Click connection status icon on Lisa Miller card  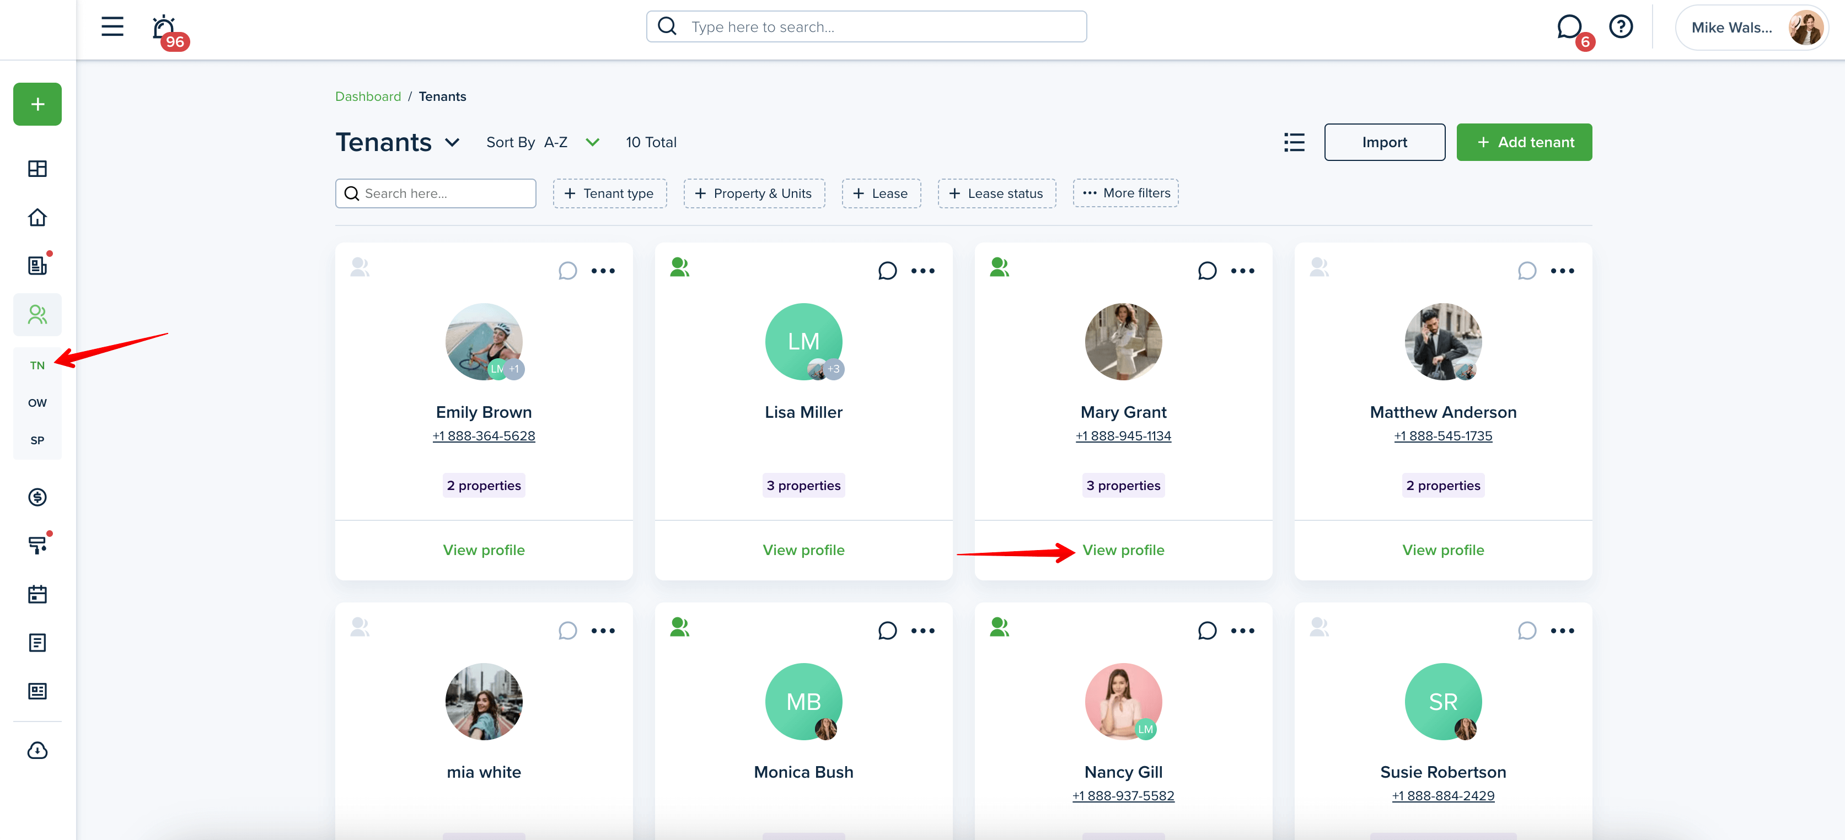(679, 267)
